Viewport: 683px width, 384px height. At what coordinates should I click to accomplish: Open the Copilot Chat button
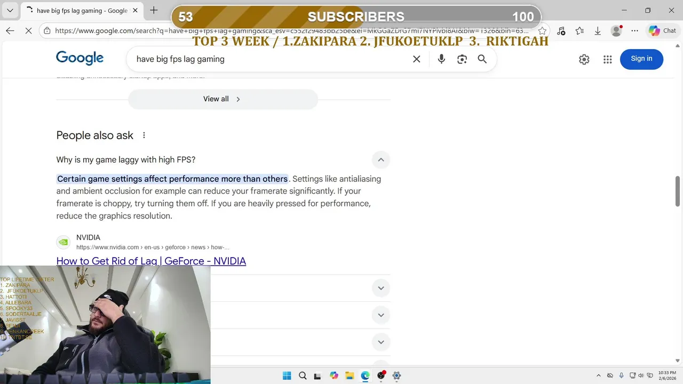pyautogui.click(x=662, y=31)
